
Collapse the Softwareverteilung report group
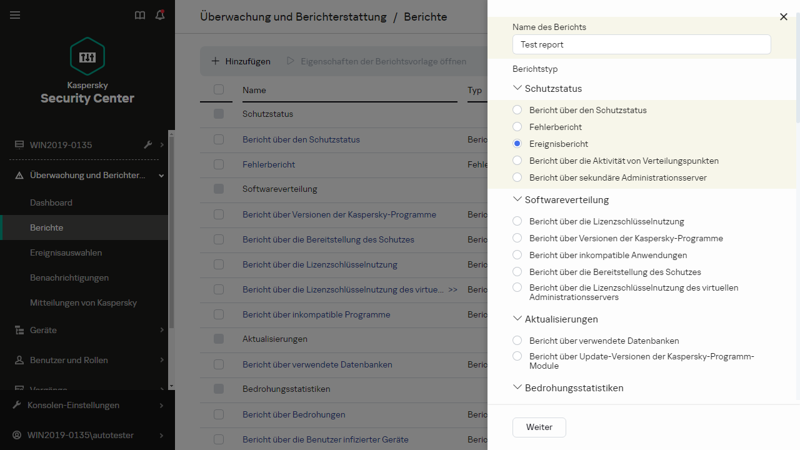point(517,200)
